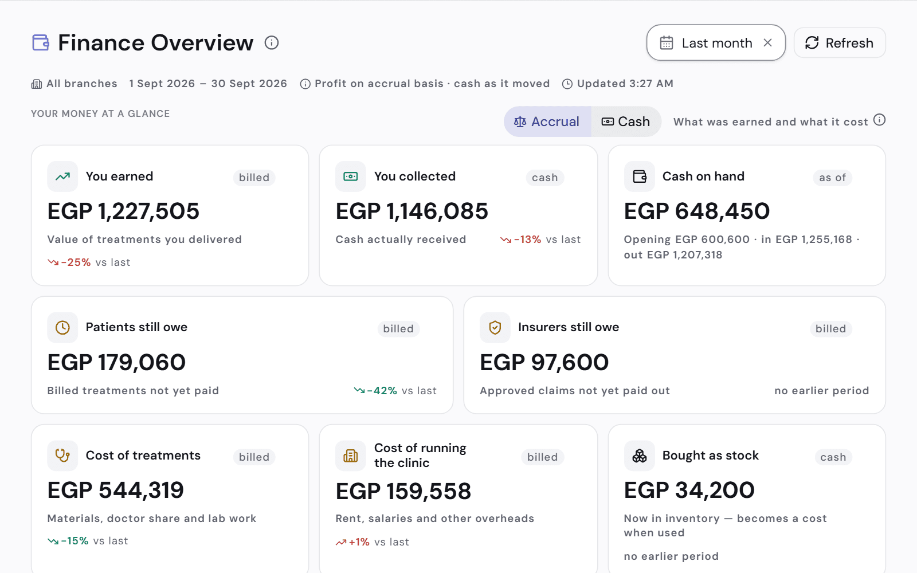917x573 pixels.
Task: Click the 'EGP 544,319' treatment cost amount
Action: tap(116, 490)
